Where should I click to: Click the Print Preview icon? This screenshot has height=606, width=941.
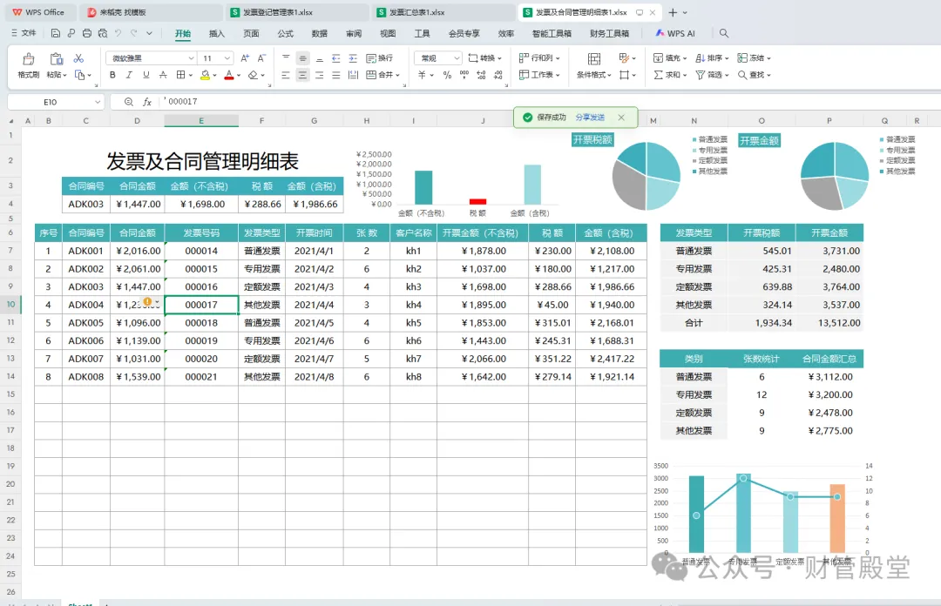pos(103,33)
